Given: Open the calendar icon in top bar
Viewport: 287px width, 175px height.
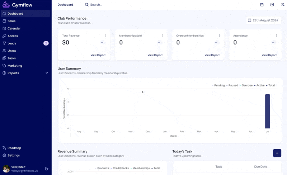Looking at the screenshot, I should 262,5.
